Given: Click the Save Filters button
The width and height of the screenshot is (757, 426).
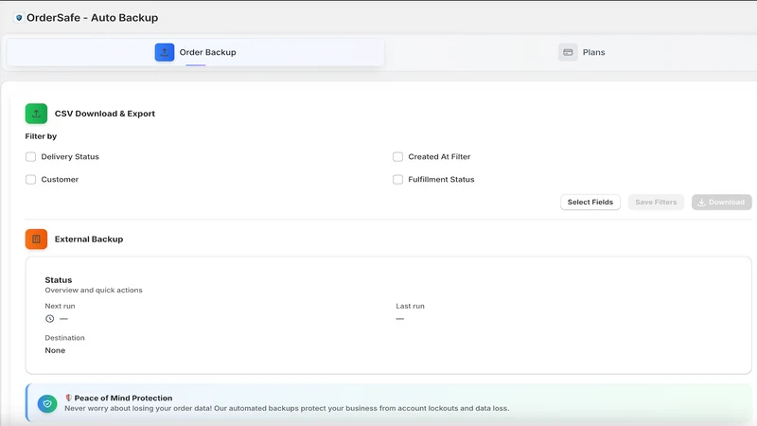Looking at the screenshot, I should click(656, 202).
